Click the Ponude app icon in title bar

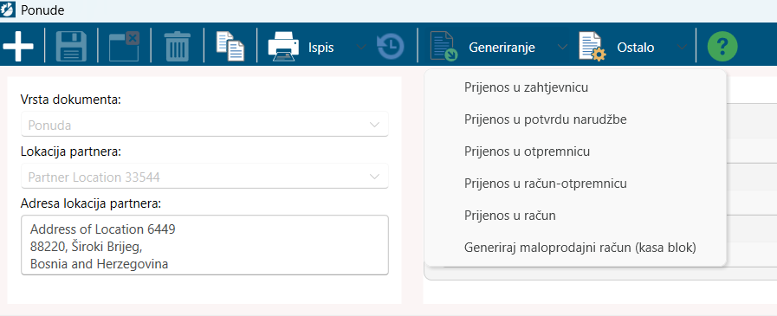(x=9, y=10)
